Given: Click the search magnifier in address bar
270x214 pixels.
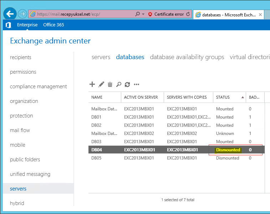Looking at the screenshot, I should click(138, 14).
